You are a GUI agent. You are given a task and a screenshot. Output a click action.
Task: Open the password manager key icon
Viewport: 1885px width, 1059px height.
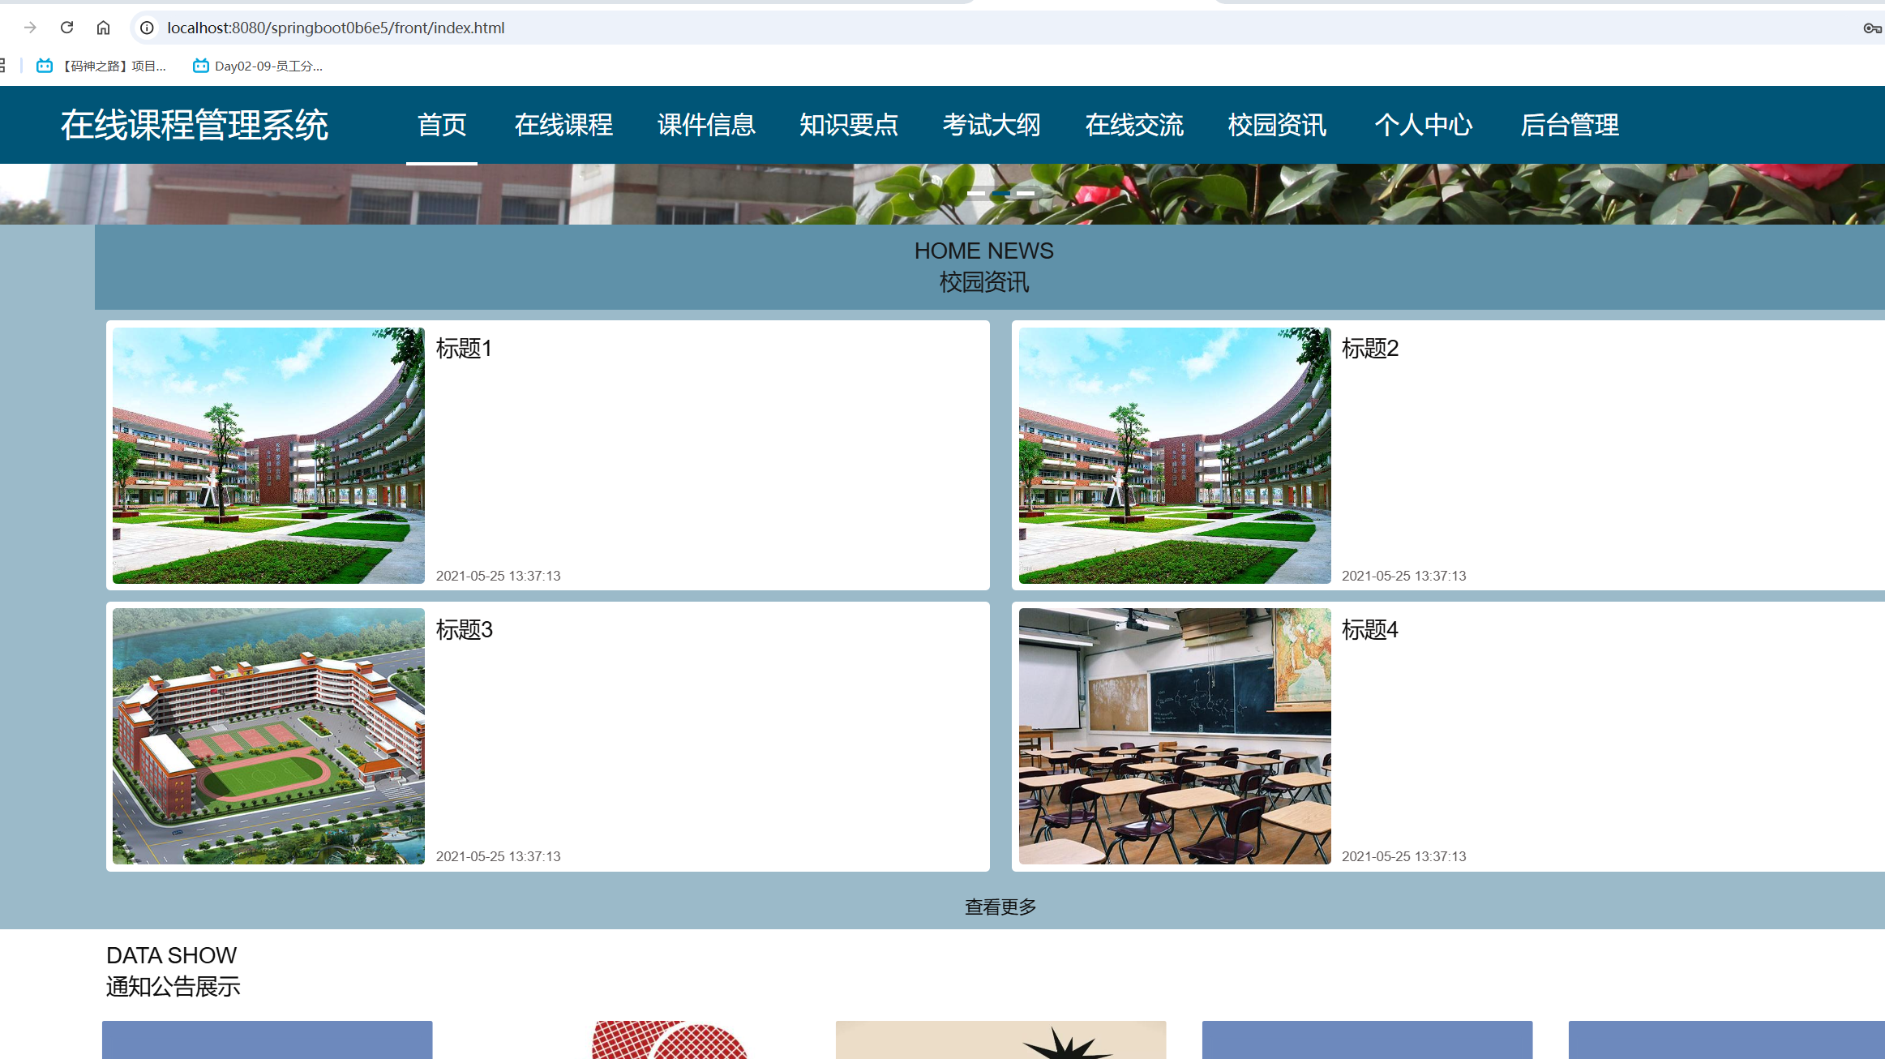pos(1871,27)
